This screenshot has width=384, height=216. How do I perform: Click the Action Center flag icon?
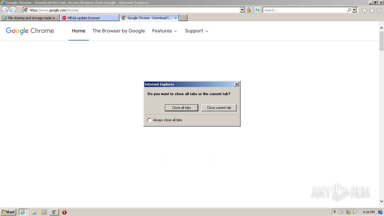tap(355, 212)
